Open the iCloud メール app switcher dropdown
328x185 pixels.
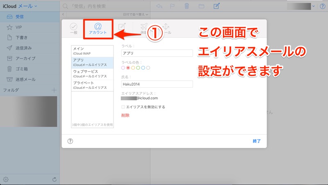tap(20, 6)
